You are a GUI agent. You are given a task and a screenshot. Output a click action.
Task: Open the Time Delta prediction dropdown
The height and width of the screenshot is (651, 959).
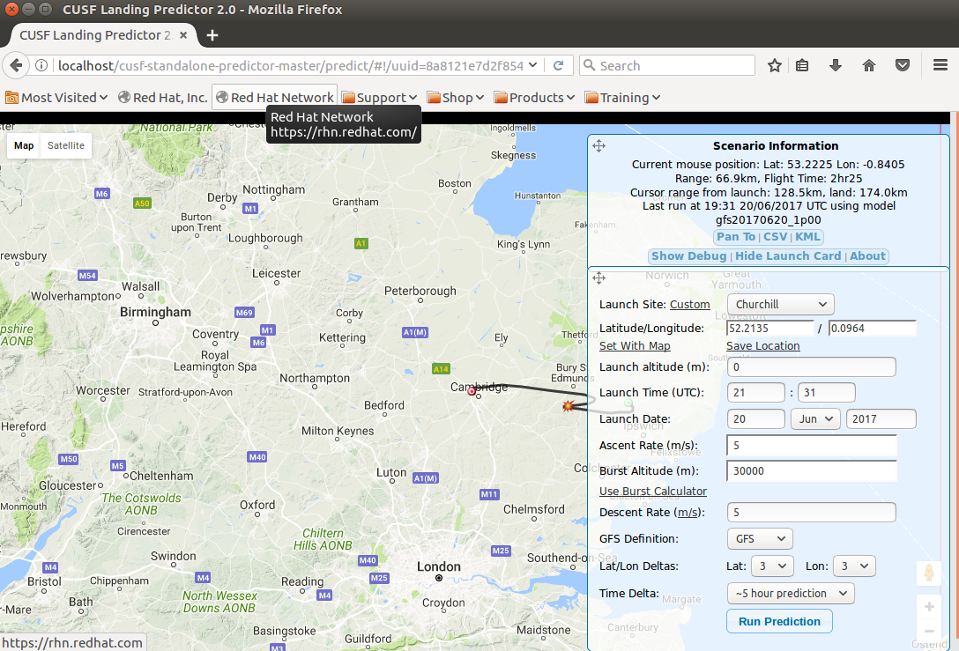(790, 594)
